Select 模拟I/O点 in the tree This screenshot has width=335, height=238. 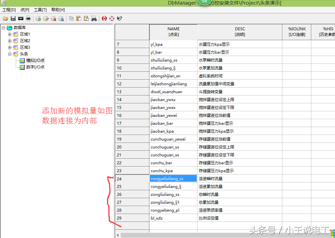point(35,61)
